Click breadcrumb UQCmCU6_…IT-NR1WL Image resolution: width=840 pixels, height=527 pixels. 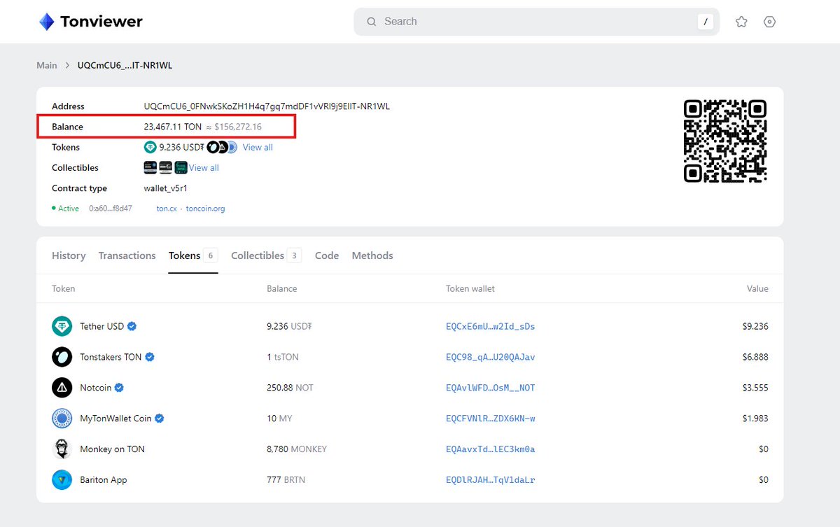tap(125, 65)
